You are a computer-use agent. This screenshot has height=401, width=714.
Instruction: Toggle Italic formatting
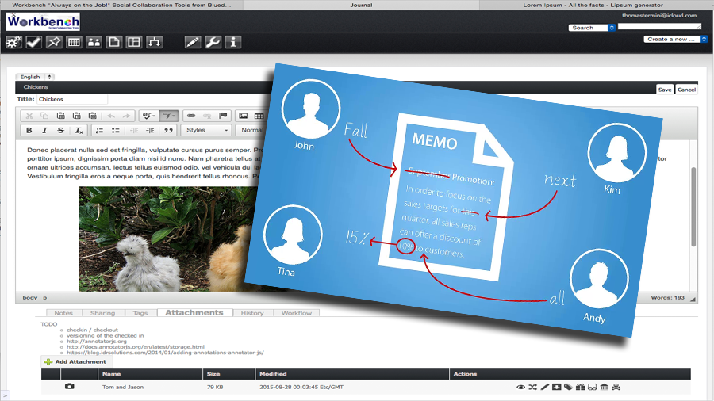coord(44,131)
